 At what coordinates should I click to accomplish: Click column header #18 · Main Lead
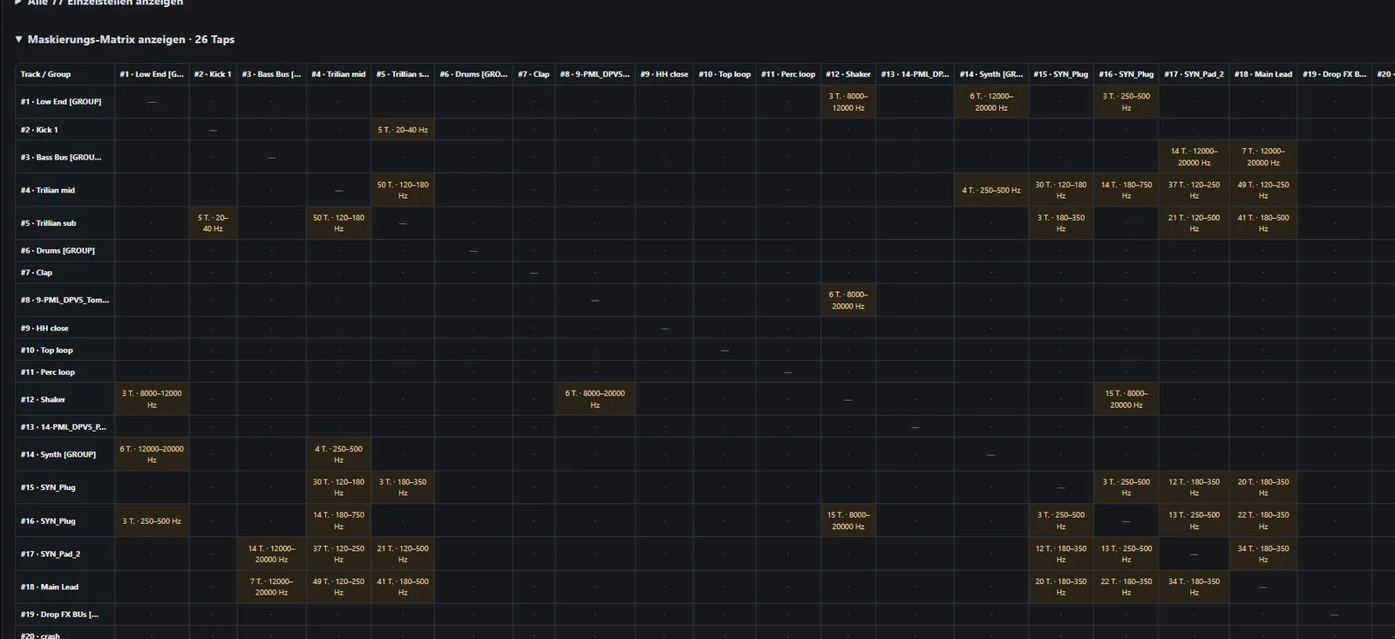click(1263, 74)
